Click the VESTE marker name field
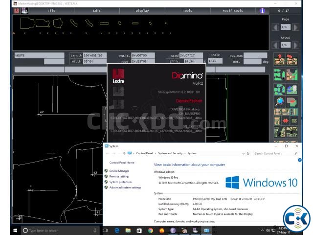 39,55
